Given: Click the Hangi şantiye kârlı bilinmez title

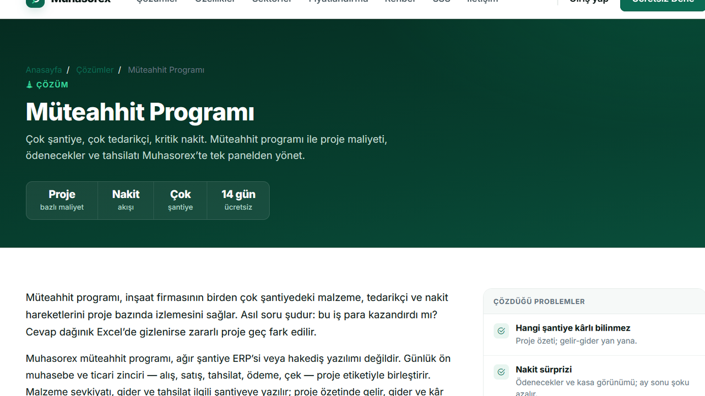Looking at the screenshot, I should [573, 328].
